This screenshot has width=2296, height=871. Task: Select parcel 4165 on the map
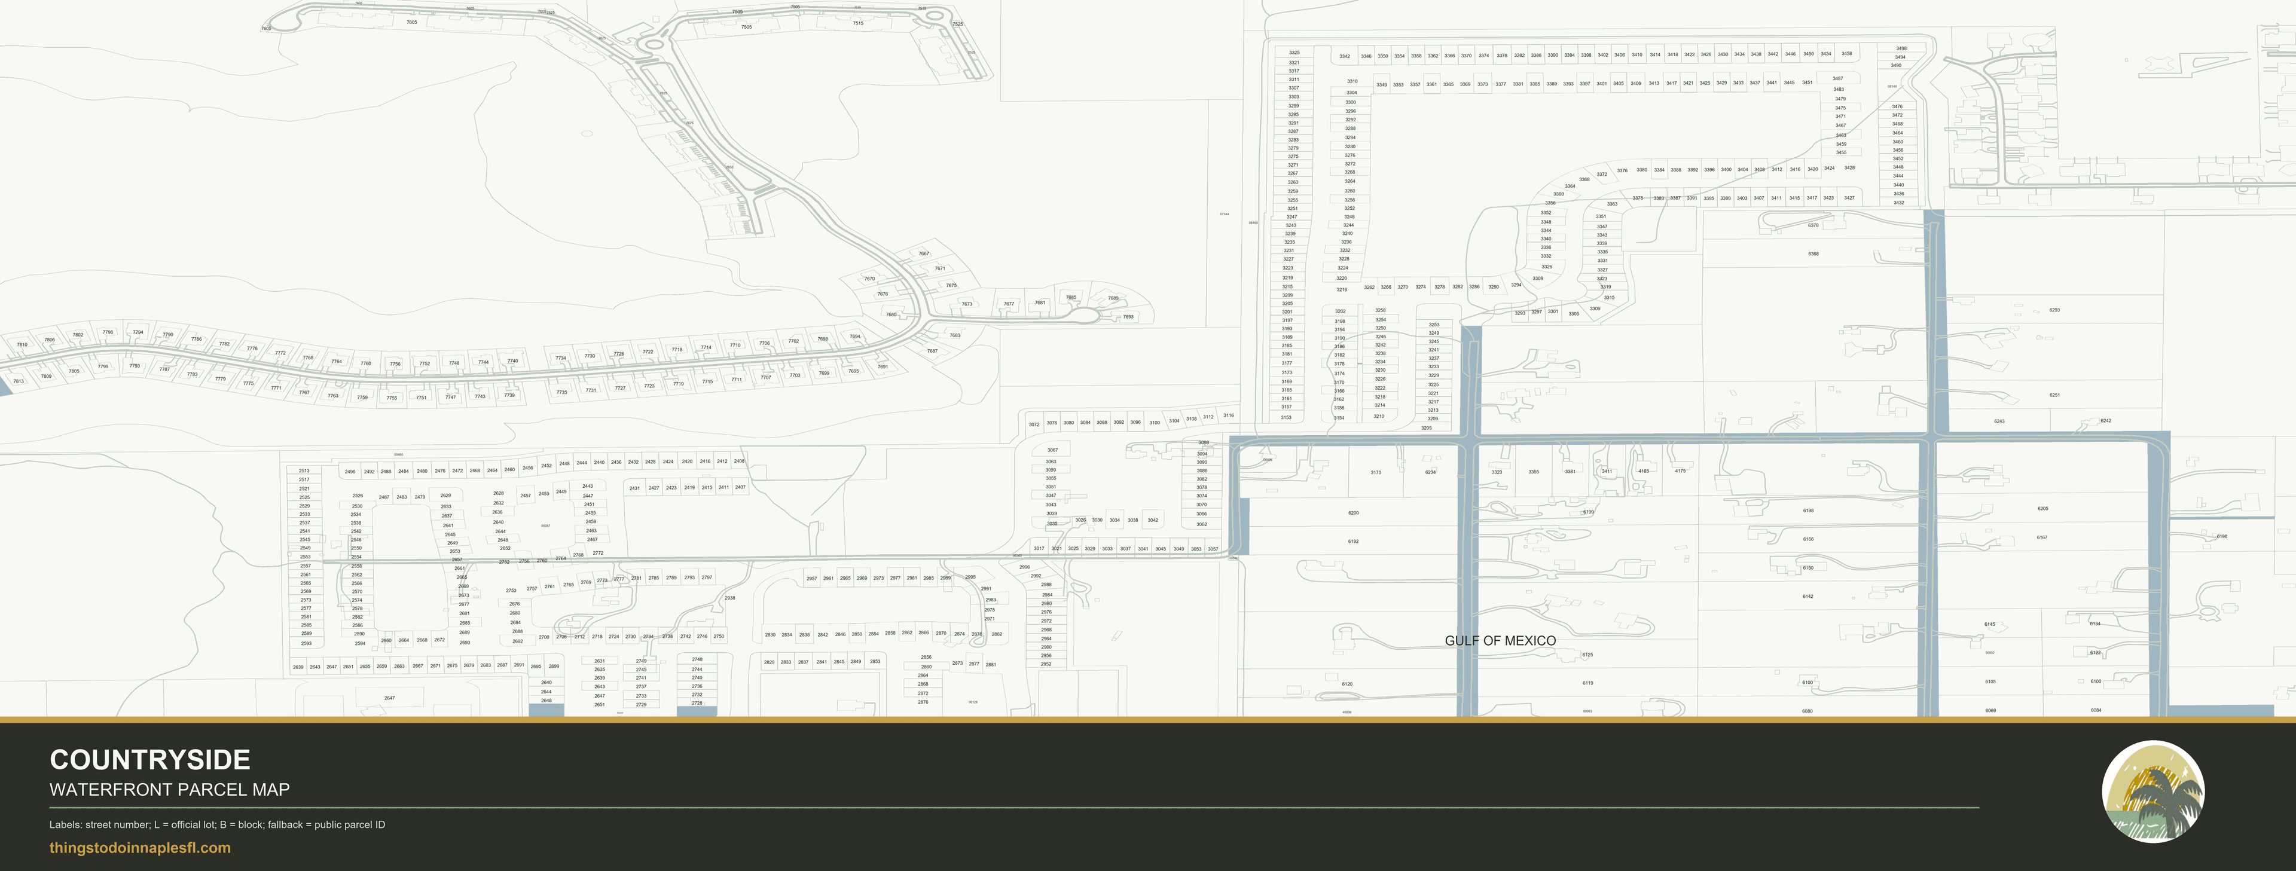click(1642, 472)
